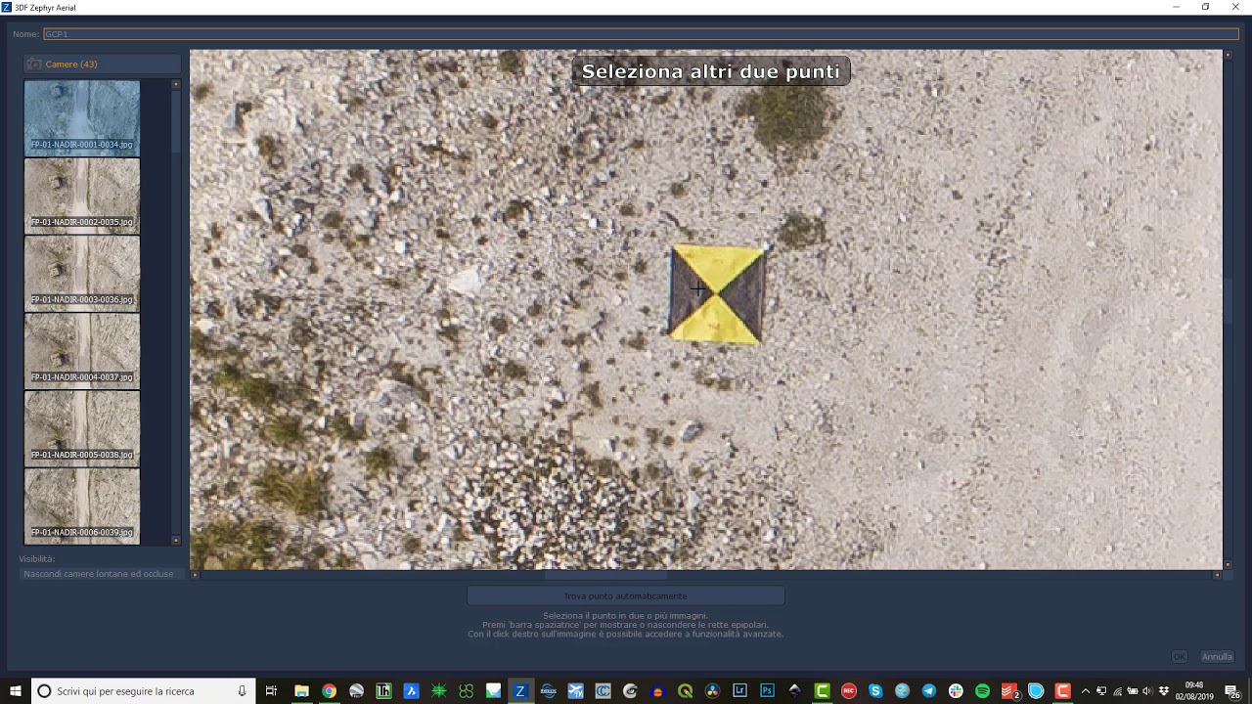Click the GCP1 name input field
Viewport: 1252px width, 704px height.
click(x=641, y=34)
